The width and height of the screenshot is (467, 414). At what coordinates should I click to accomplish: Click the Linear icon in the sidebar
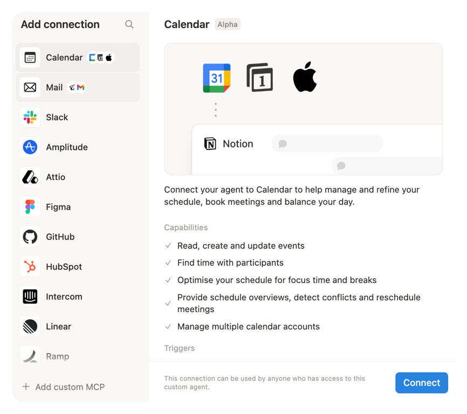tap(30, 326)
